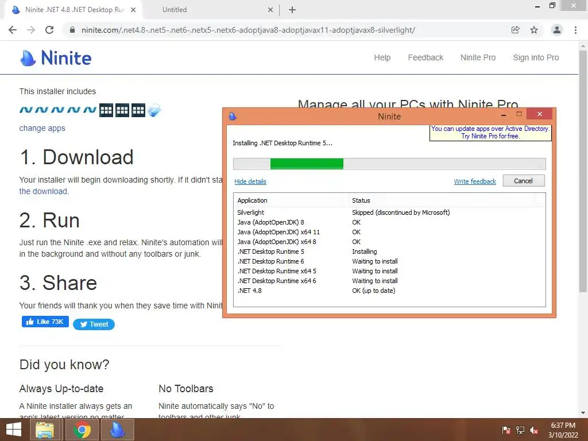The height and width of the screenshot is (441, 588).
Task: Click the lock icon in address bar
Action: click(x=72, y=30)
